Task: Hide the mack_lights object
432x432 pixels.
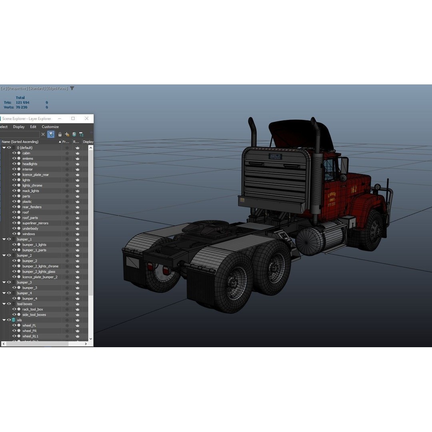Action: coord(14,191)
